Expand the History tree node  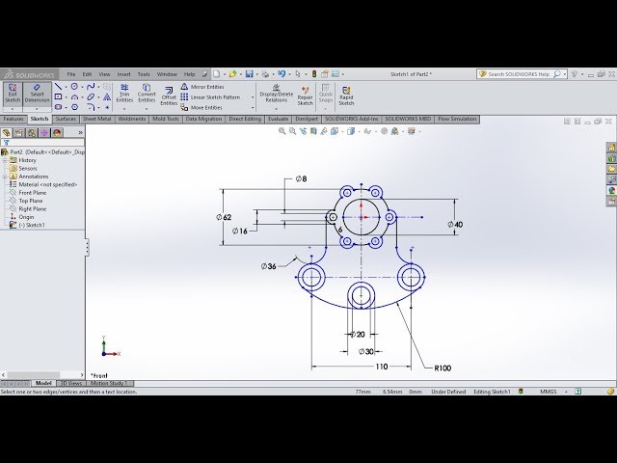[x=5, y=160]
